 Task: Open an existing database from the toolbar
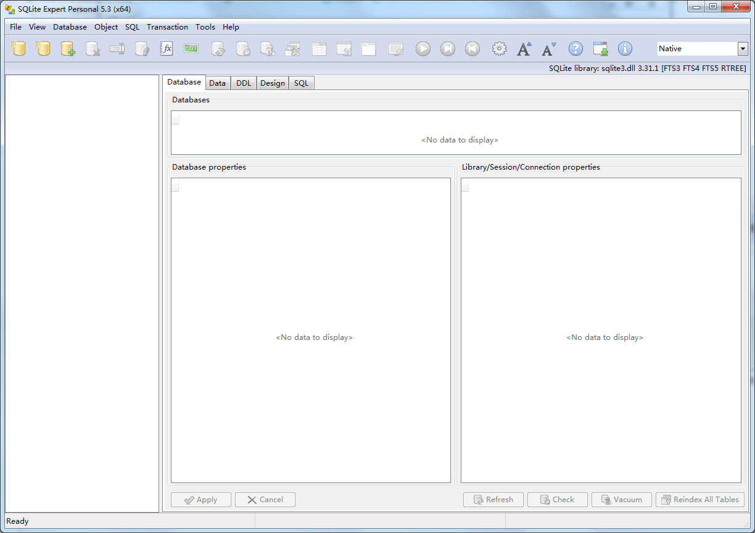click(x=43, y=48)
